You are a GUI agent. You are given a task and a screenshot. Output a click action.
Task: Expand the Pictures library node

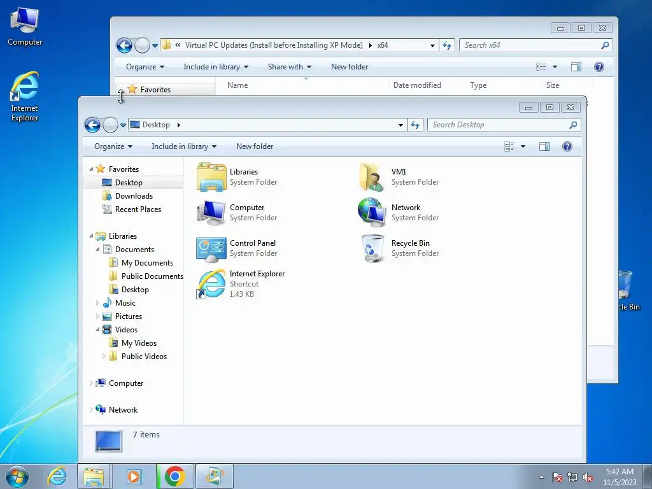[x=97, y=316]
